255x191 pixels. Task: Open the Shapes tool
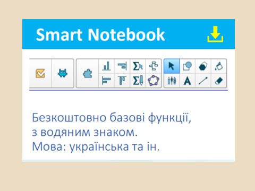(x=188, y=66)
